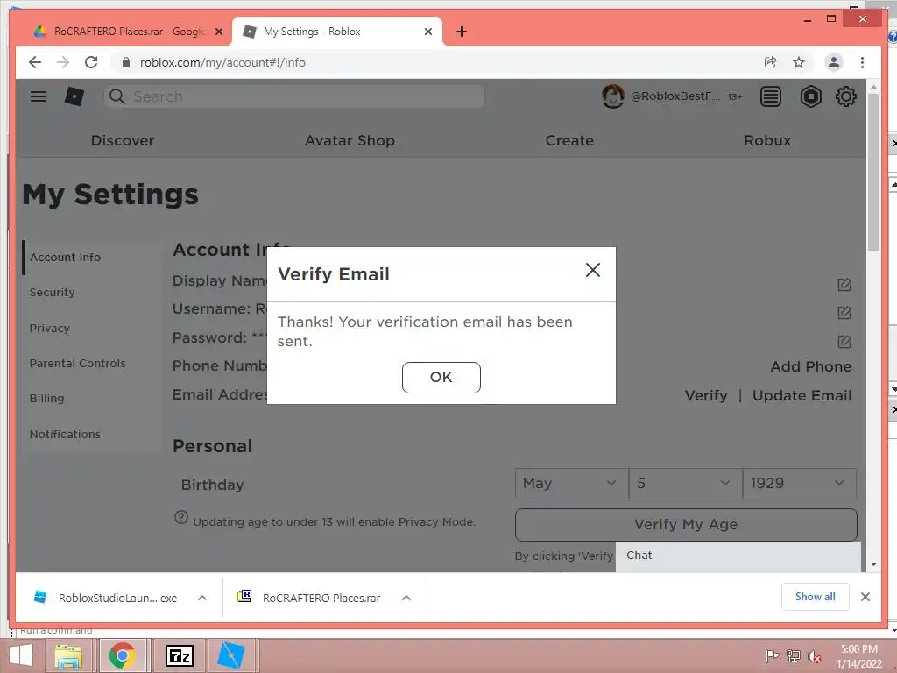Edit display name pencil icon
The width and height of the screenshot is (897, 673).
[x=844, y=285]
